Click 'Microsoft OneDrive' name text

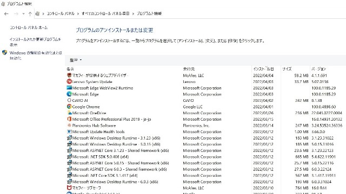[x=89, y=113]
